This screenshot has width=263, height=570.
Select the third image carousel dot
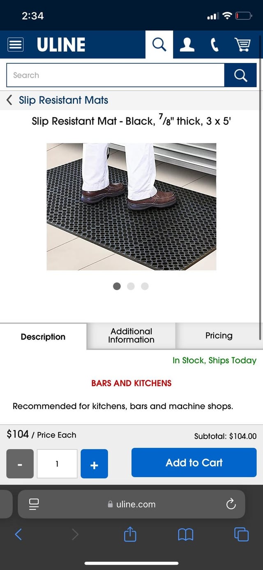click(145, 286)
